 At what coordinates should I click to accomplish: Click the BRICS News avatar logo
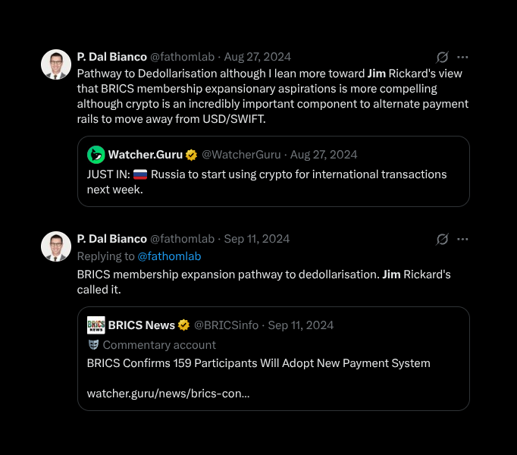click(96, 325)
